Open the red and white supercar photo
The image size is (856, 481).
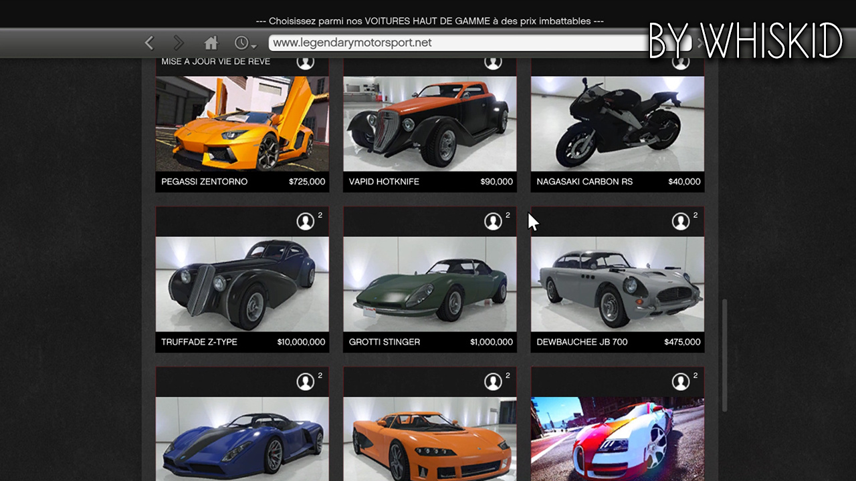617,439
